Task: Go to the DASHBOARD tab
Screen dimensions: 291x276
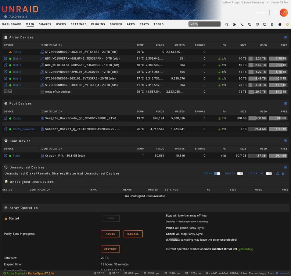Action: 12,24
